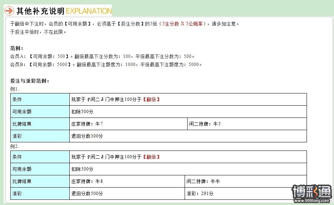Click the cell 闲二持牌: 牛牛
The image size is (334, 205).
click(x=246, y=181)
